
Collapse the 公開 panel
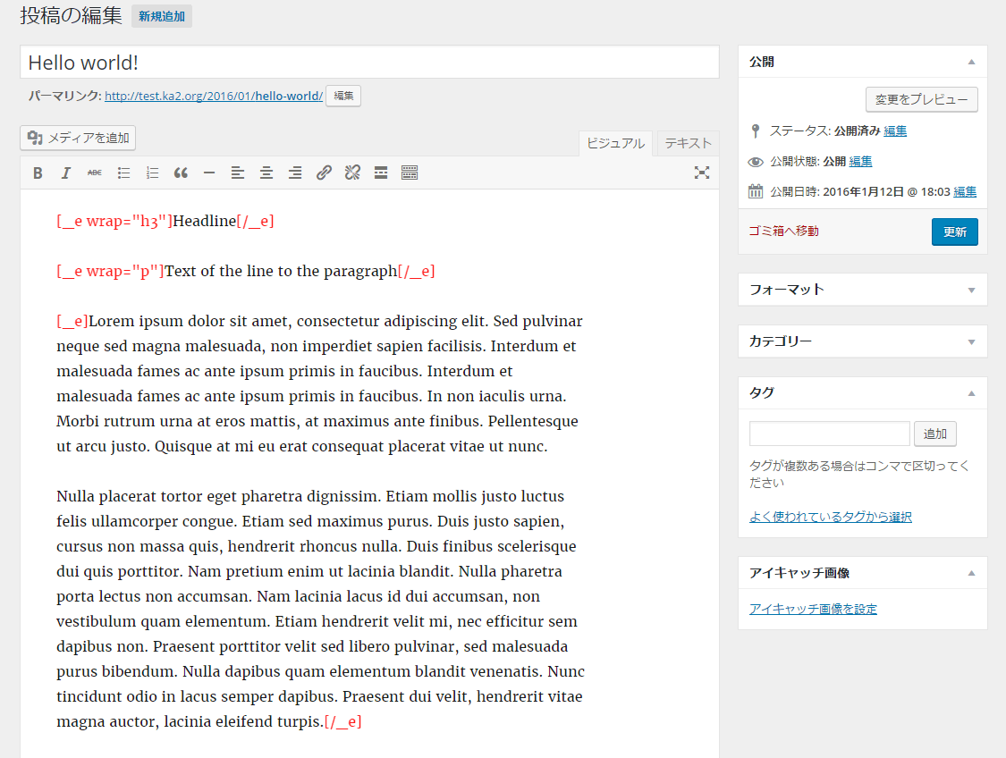point(971,63)
